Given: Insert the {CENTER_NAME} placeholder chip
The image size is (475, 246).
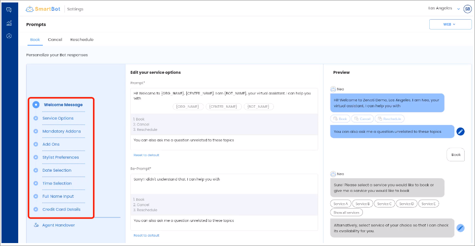Looking at the screenshot, I should 224,107.
